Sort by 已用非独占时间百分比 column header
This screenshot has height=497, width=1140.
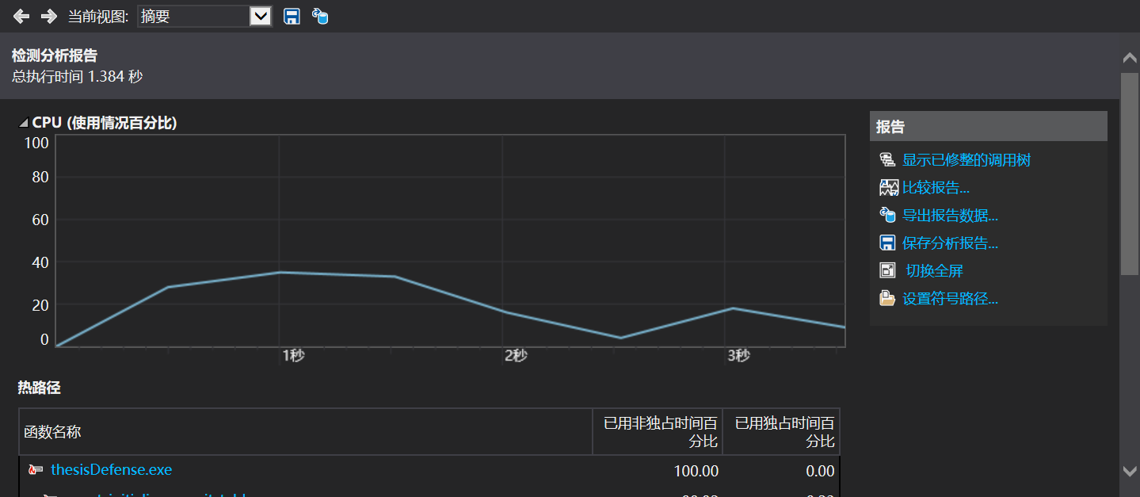(x=658, y=432)
